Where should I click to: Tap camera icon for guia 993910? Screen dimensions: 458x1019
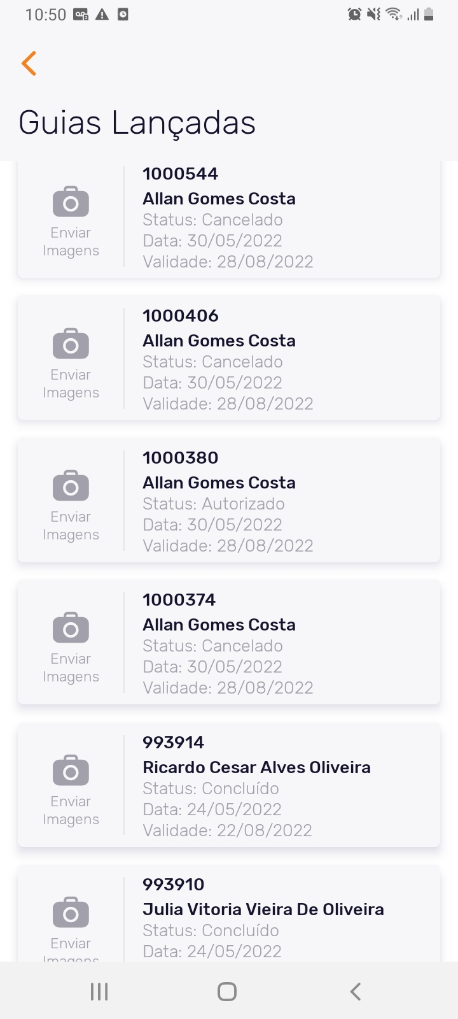pos(71,913)
